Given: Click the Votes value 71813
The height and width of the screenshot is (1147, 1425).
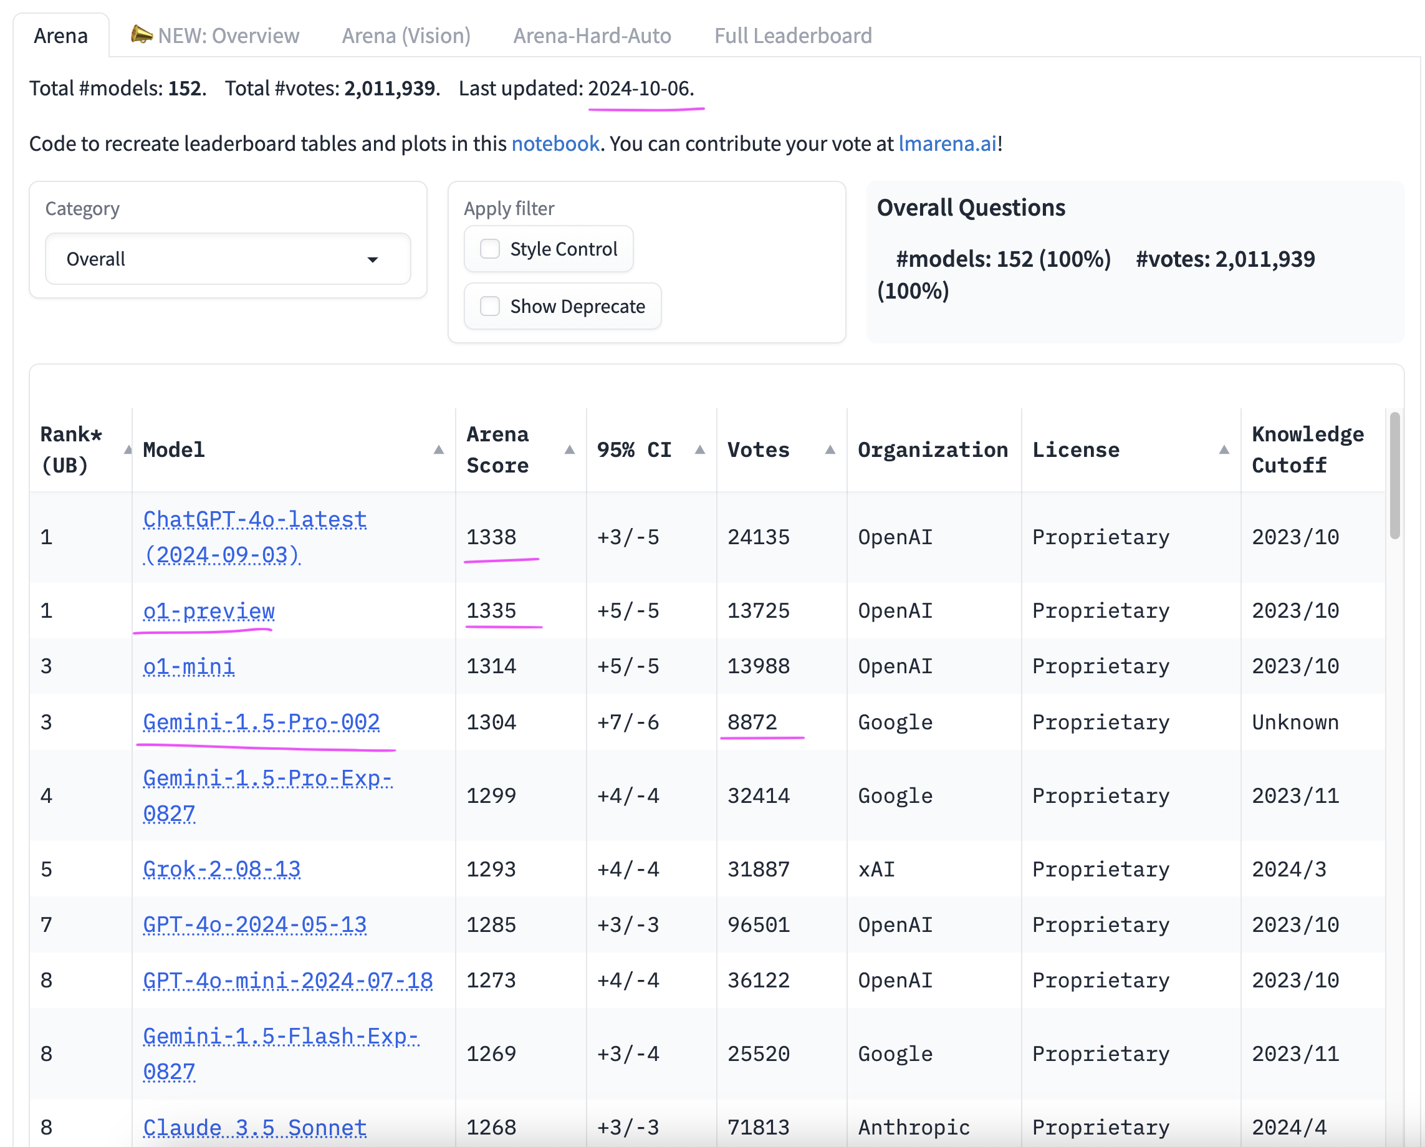Looking at the screenshot, I should pyautogui.click(x=758, y=1128).
